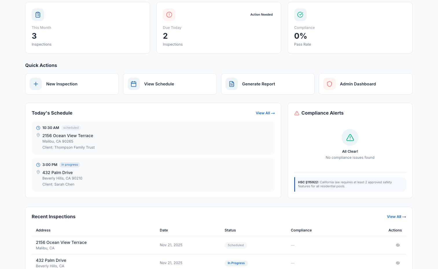Click the calendar icon beside View Schedule
This screenshot has height=269, width=438.
(x=133, y=84)
